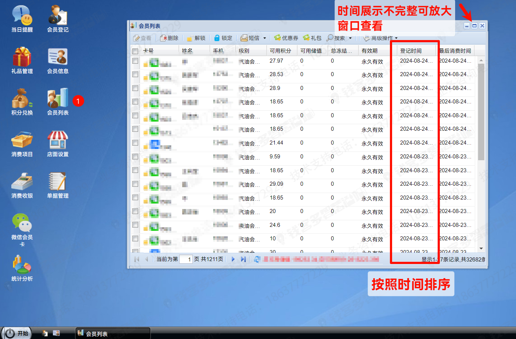Click the 短信 envelope toolbar button
The height and width of the screenshot is (339, 516).
click(x=250, y=38)
